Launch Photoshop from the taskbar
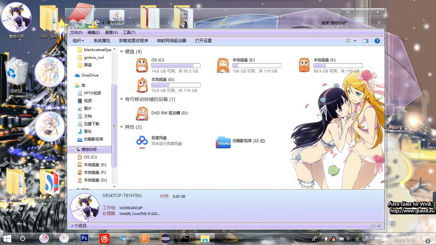The height and width of the screenshot is (245, 436). pos(84,238)
